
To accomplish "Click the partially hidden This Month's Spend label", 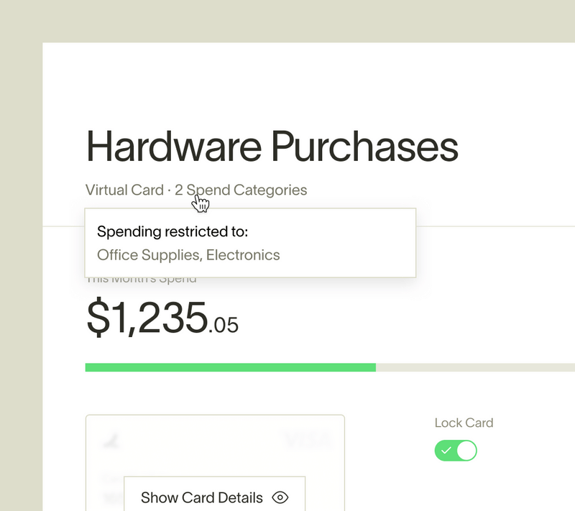I will (x=141, y=280).
